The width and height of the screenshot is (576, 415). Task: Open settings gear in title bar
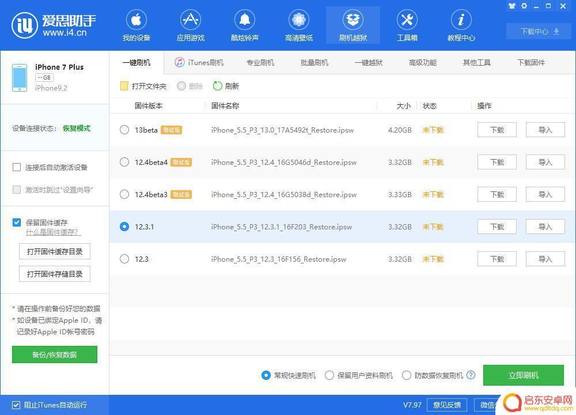tap(524, 6)
